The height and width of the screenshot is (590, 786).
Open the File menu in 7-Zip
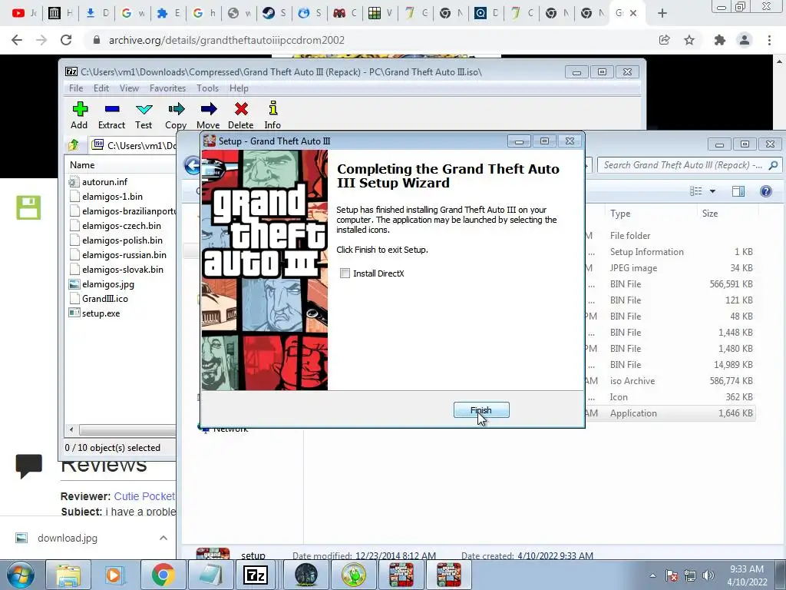76,88
